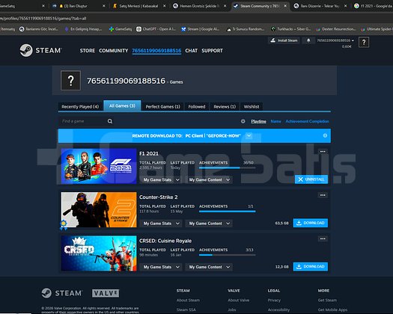This screenshot has width=393, height=314.
Task: Open the CHAT menu item
Action: pyautogui.click(x=191, y=51)
